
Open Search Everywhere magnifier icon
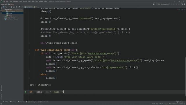coord(182,4)
